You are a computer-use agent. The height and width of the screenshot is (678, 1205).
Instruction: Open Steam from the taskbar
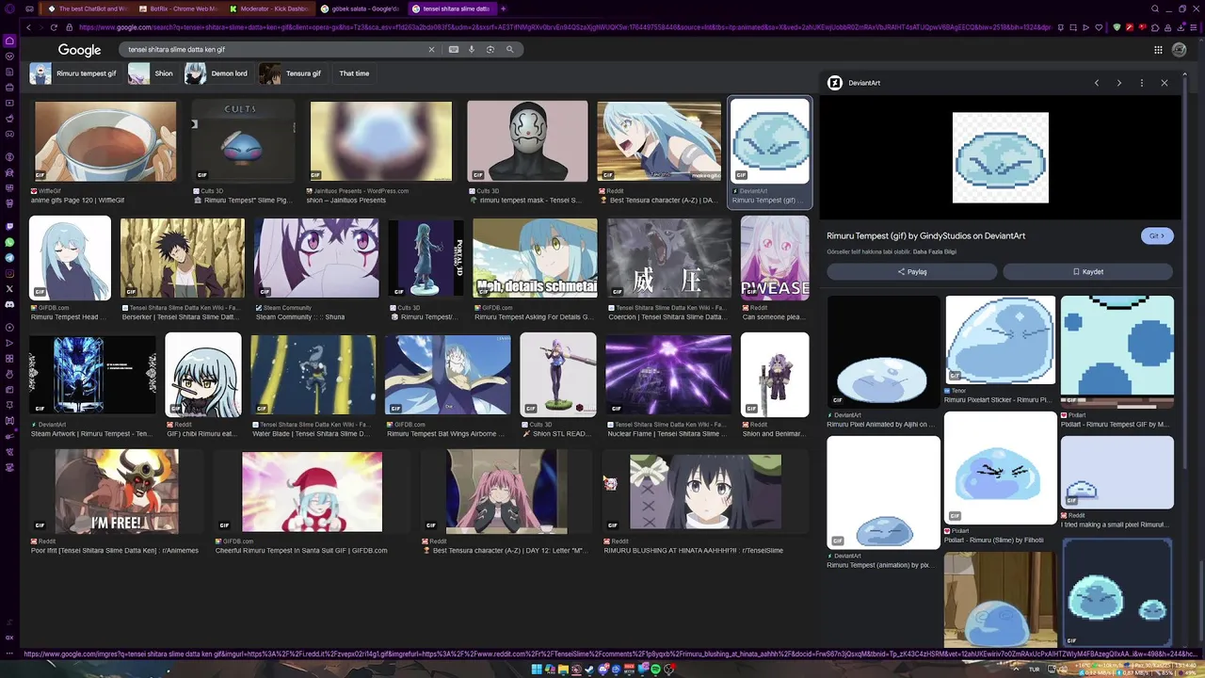[589, 669]
